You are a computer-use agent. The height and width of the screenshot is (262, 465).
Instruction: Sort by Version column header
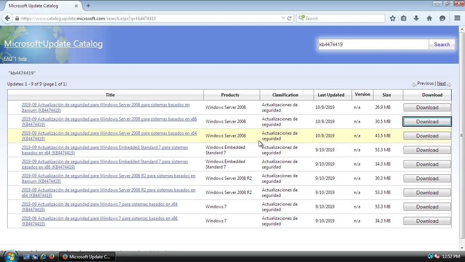tap(363, 94)
